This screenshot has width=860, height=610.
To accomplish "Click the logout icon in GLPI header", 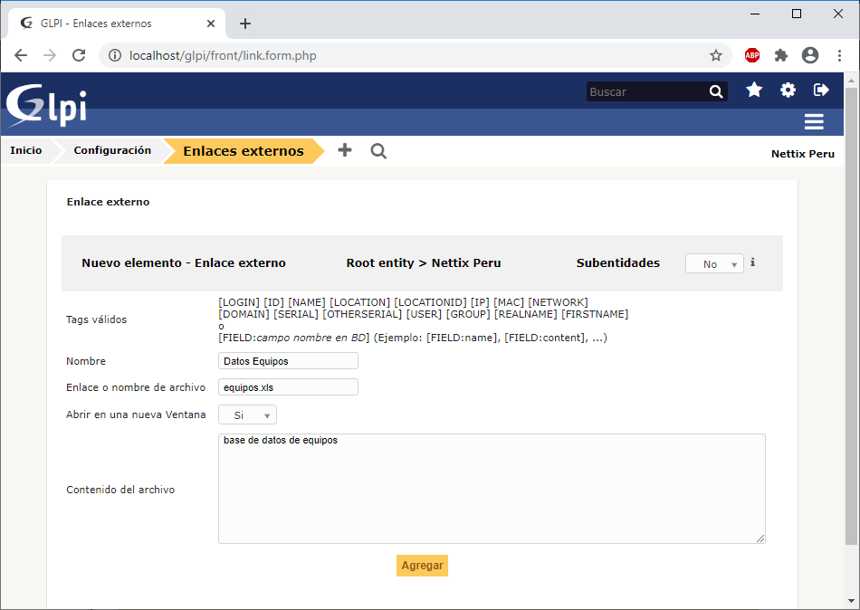I will (x=821, y=91).
